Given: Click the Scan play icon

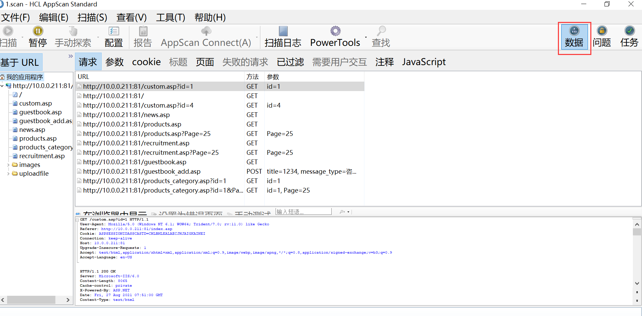Looking at the screenshot, I should coord(8,31).
